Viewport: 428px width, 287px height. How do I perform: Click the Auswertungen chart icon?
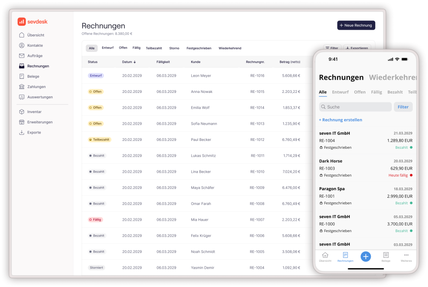pos(22,97)
